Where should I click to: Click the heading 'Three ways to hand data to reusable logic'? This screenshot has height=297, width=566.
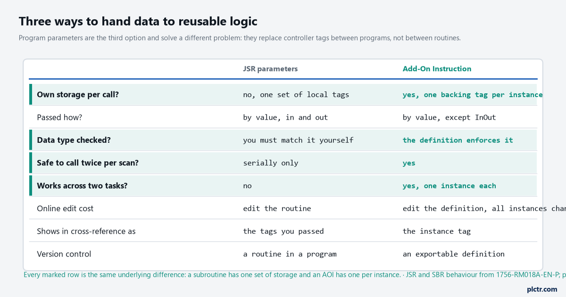tap(138, 21)
